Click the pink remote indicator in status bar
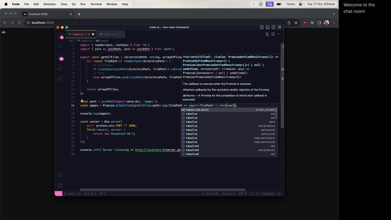391x220 pixels. tap(59, 194)
